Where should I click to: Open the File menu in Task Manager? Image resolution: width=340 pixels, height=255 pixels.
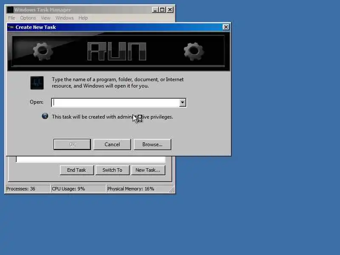(x=11, y=18)
